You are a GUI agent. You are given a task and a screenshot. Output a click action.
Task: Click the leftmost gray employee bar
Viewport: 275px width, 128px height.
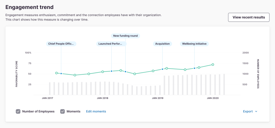click(50, 88)
